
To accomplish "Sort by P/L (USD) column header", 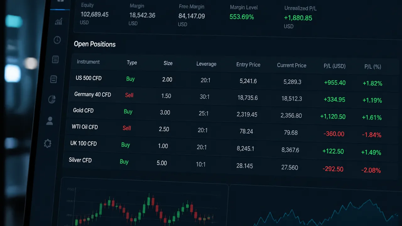I will [x=335, y=66].
